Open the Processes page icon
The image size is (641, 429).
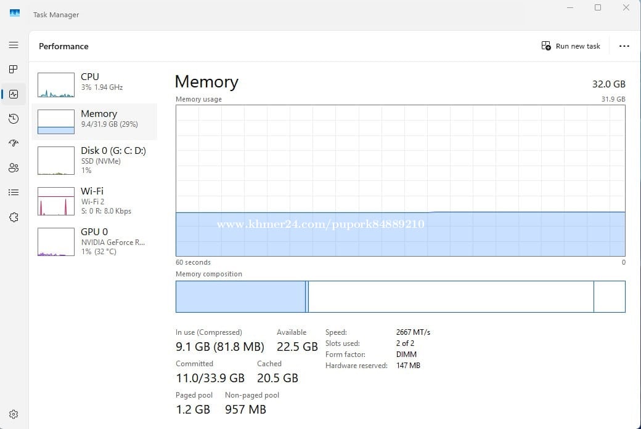[14, 70]
